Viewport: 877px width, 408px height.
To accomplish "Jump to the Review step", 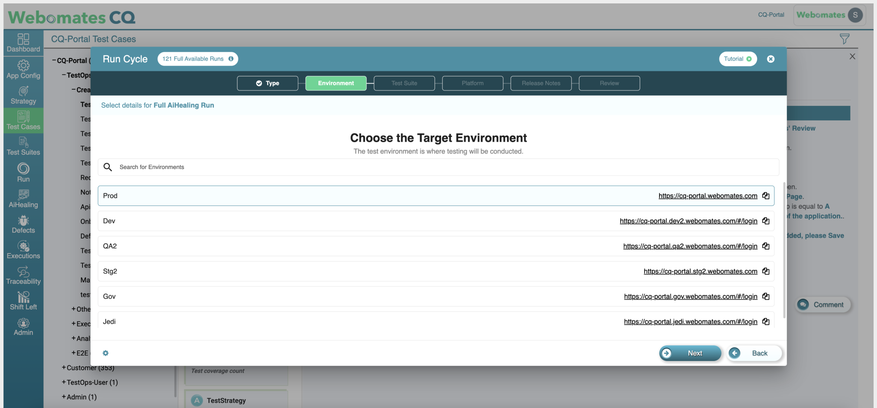I will tap(609, 83).
